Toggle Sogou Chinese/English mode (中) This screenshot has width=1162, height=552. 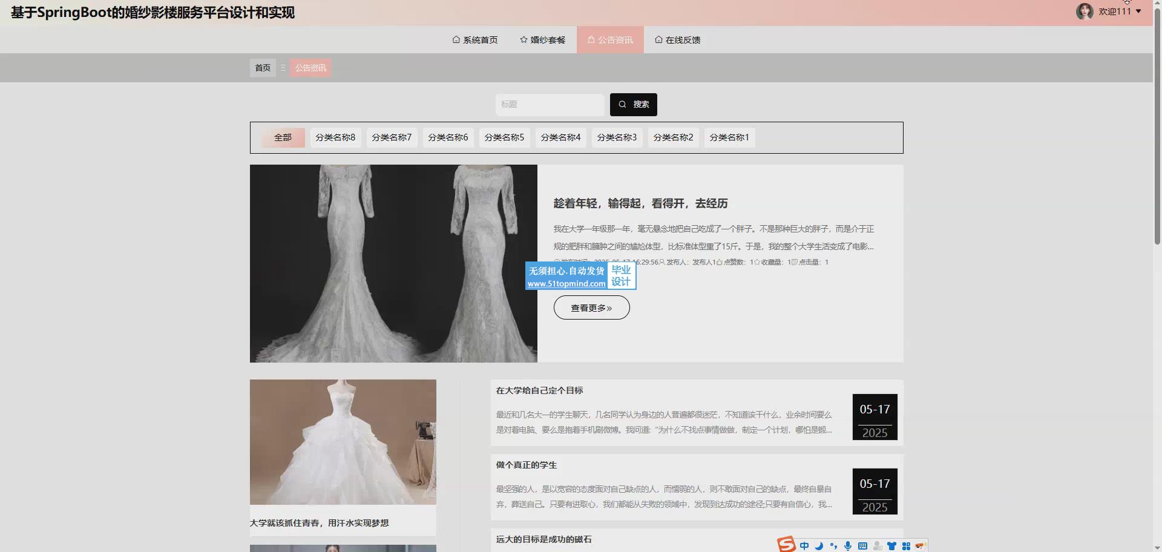[804, 546]
